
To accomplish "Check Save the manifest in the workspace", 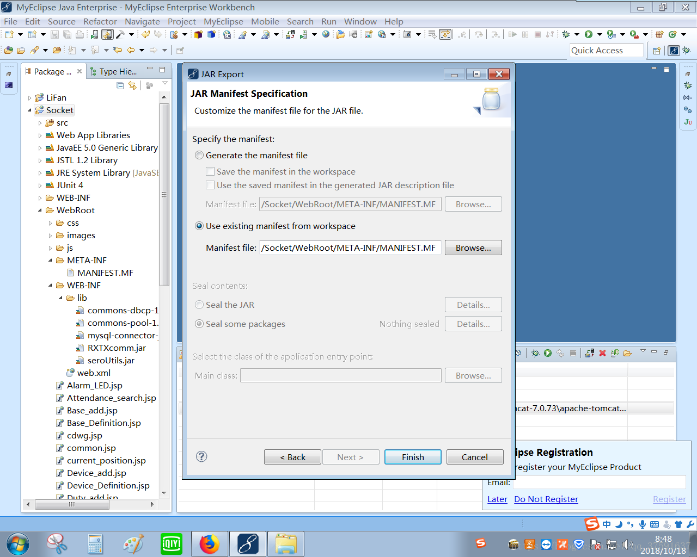I will (x=280, y=171).
